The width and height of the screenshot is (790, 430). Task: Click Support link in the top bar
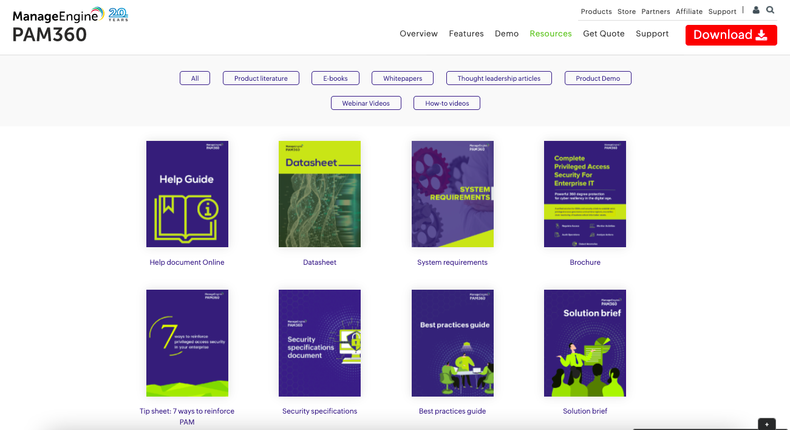coord(723,12)
